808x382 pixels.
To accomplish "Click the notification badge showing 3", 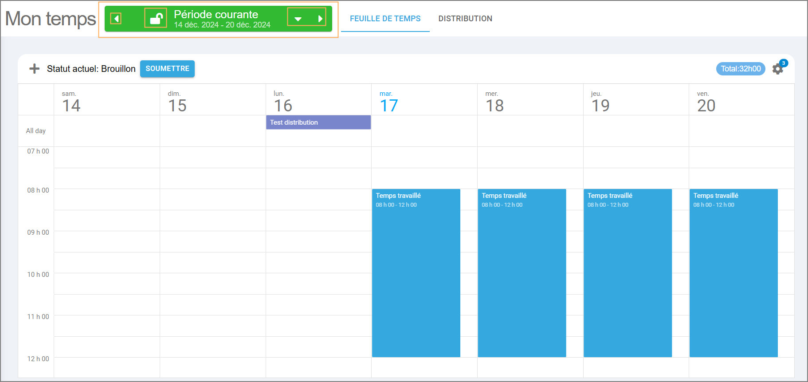I will [784, 63].
